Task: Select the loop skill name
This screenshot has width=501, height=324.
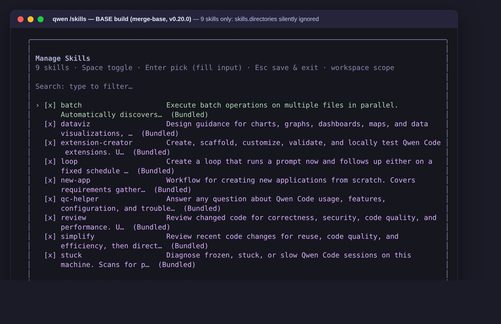Action: [x=69, y=161]
